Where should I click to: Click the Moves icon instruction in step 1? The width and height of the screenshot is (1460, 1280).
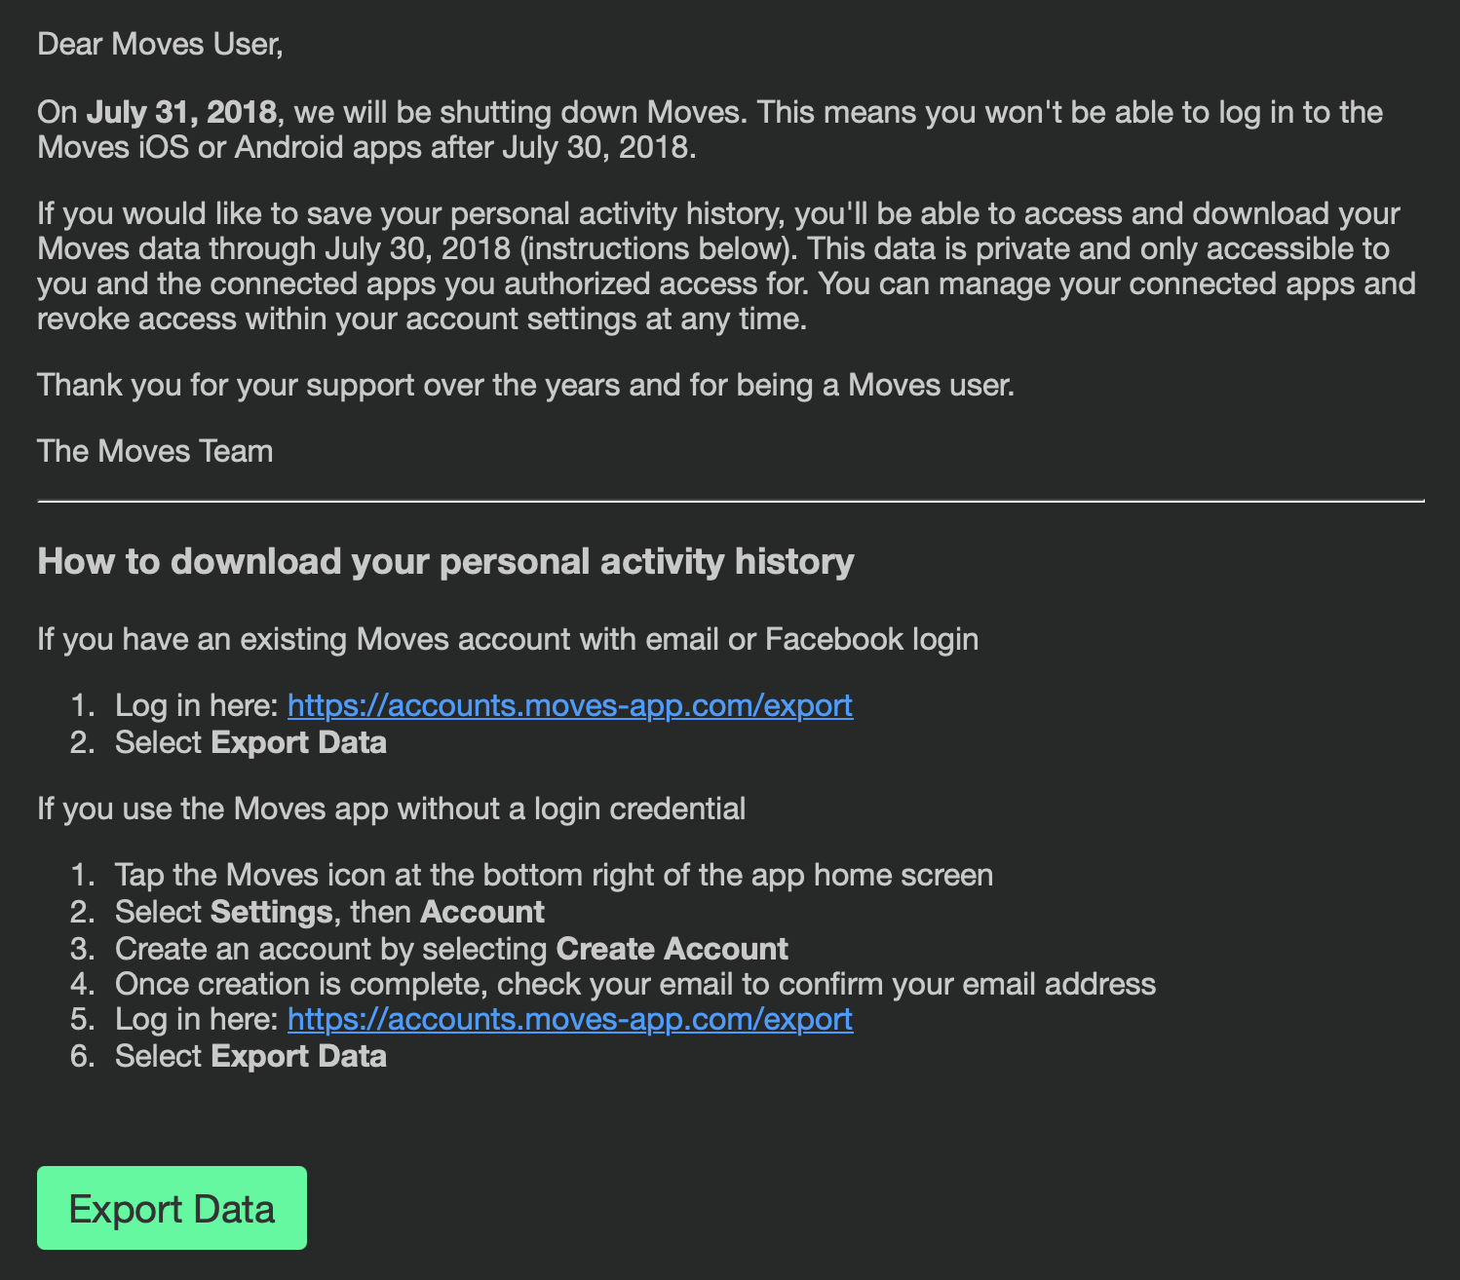tap(554, 874)
